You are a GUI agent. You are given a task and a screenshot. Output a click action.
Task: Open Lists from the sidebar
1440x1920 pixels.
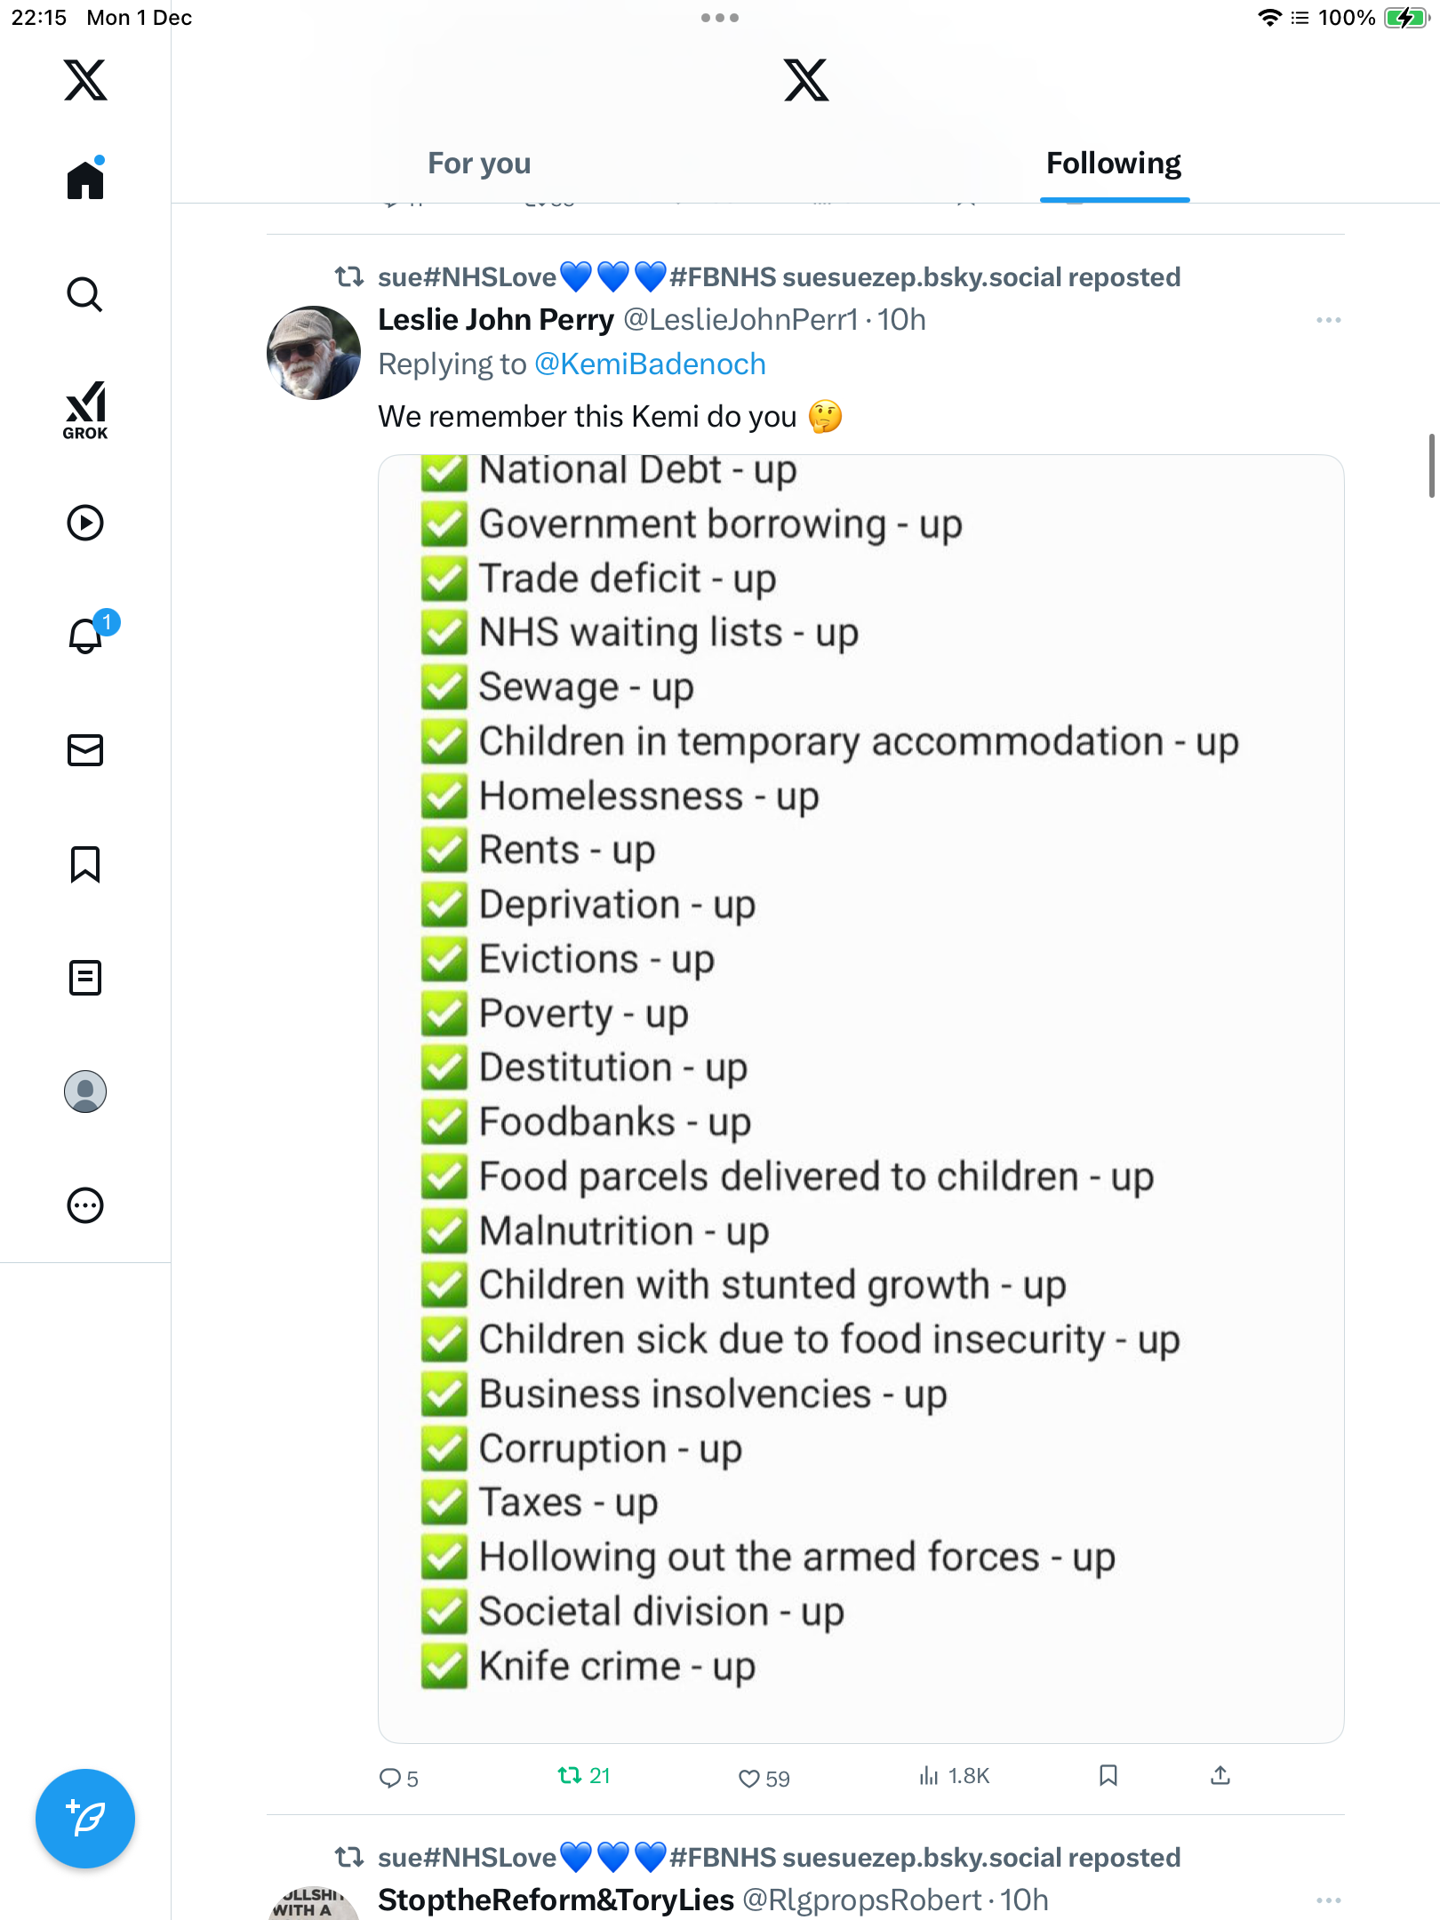(x=85, y=978)
